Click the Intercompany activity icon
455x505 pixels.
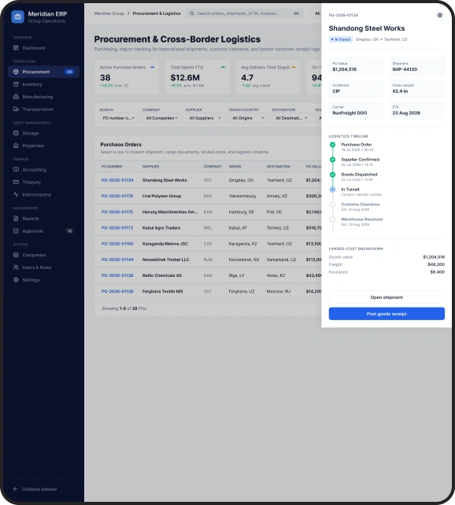point(16,194)
